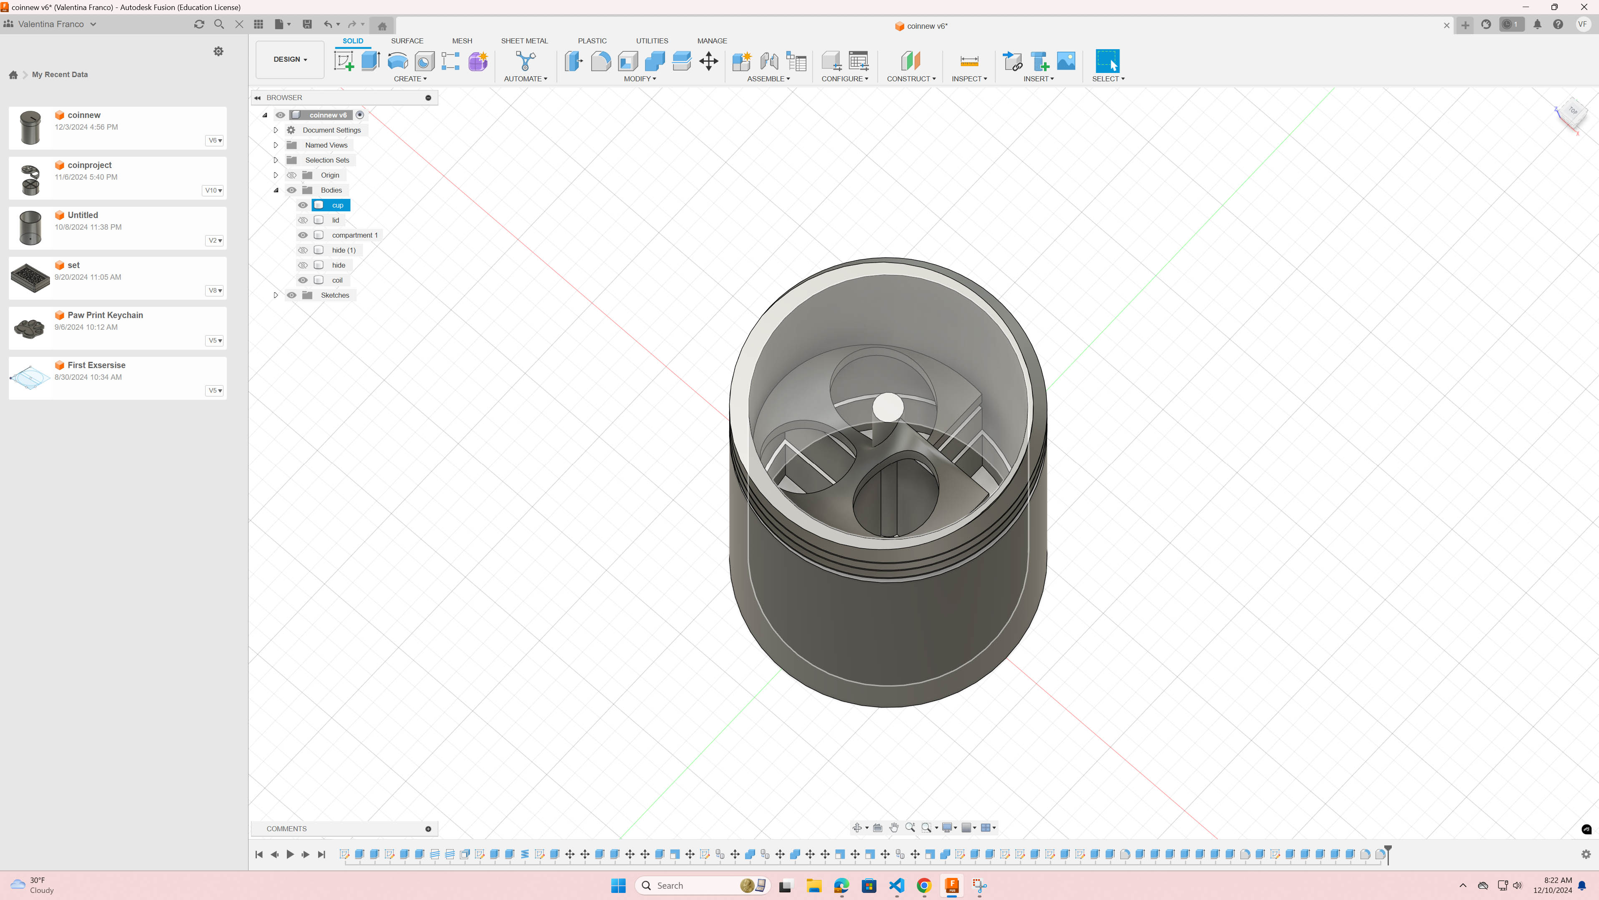Toggle visibility of the coil body
The image size is (1599, 900).
pos(303,280)
